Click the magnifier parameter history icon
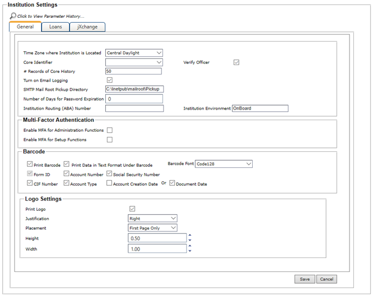The image size is (374, 297). pos(13,16)
